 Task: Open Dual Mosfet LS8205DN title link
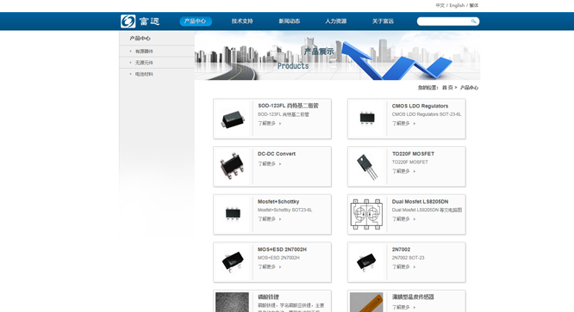point(420,201)
